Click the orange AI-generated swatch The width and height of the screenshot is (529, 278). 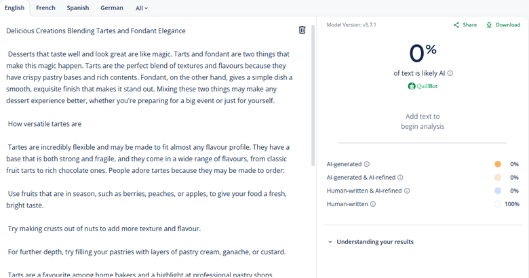[x=498, y=164]
